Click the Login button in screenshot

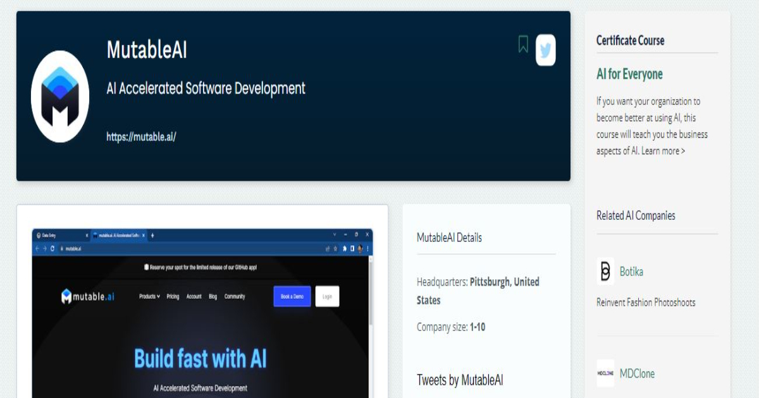pyautogui.click(x=327, y=296)
